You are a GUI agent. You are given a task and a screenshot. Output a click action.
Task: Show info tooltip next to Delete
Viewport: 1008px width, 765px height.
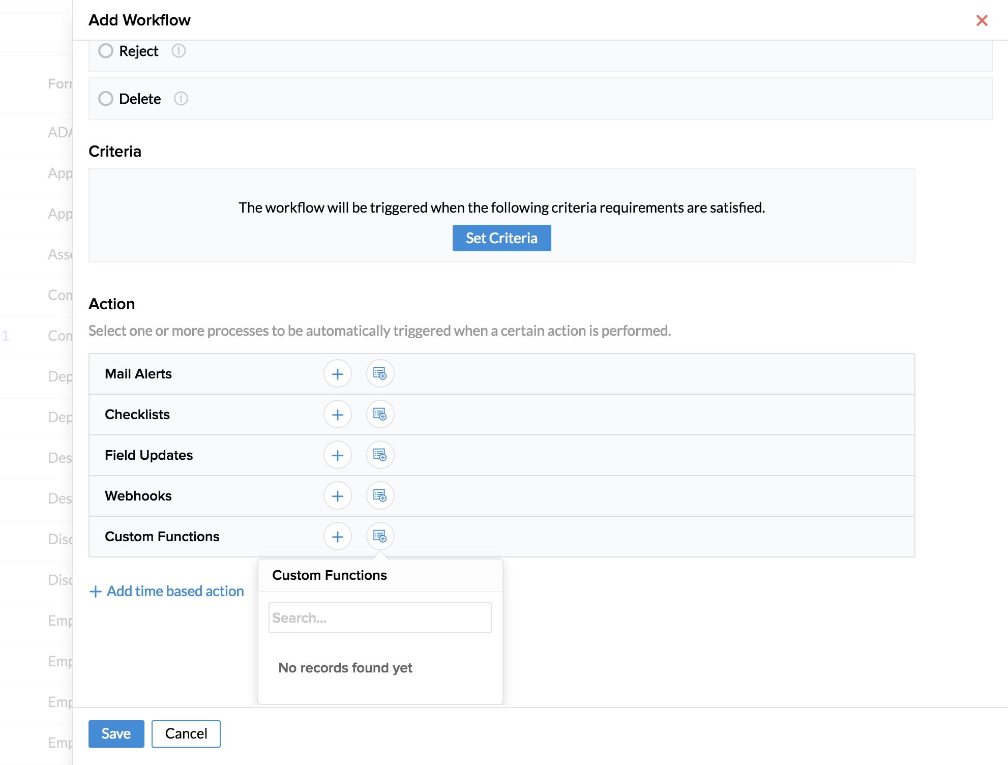[x=181, y=99]
